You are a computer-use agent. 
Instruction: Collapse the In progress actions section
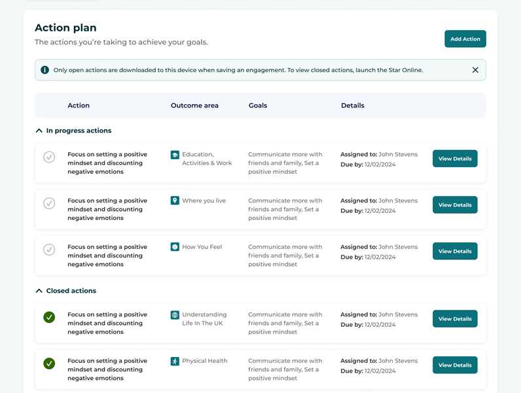pyautogui.click(x=39, y=131)
